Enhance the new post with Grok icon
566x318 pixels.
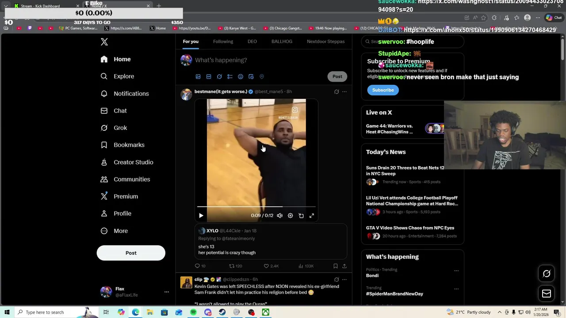tap(219, 77)
